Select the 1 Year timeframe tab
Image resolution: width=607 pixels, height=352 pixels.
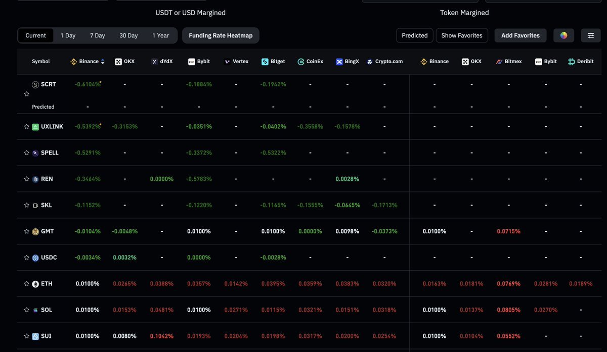coord(161,35)
